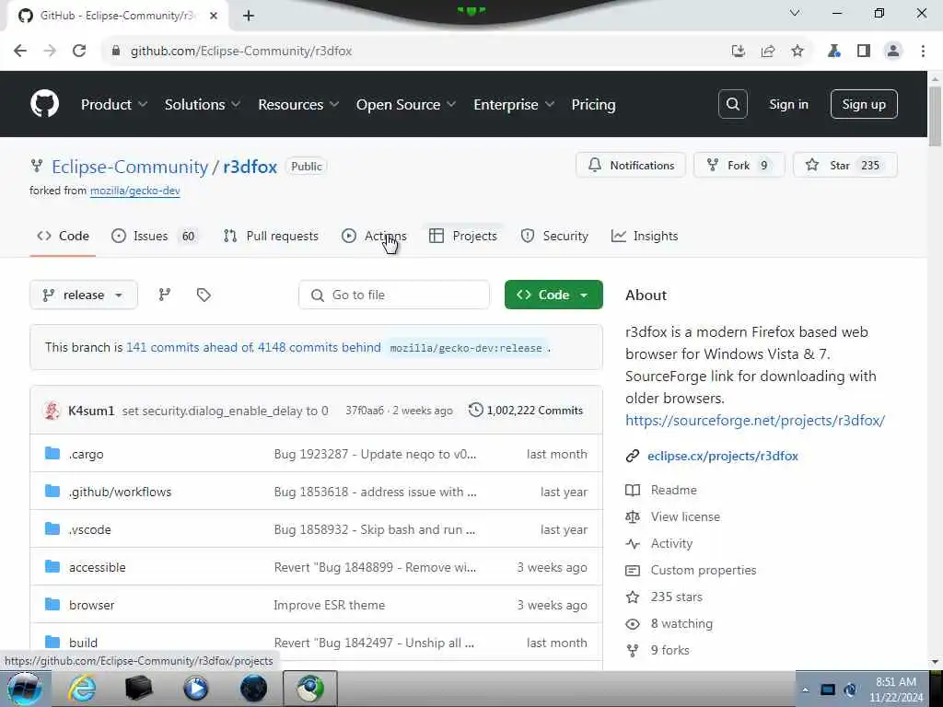Viewport: 943px width, 707px height.
Task: Open the sourceforge.net r3dfox project link
Action: [755, 420]
